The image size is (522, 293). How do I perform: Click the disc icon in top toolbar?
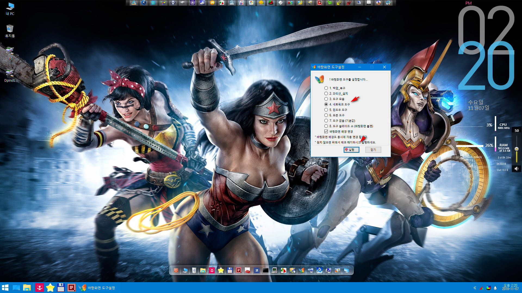tap(378, 3)
